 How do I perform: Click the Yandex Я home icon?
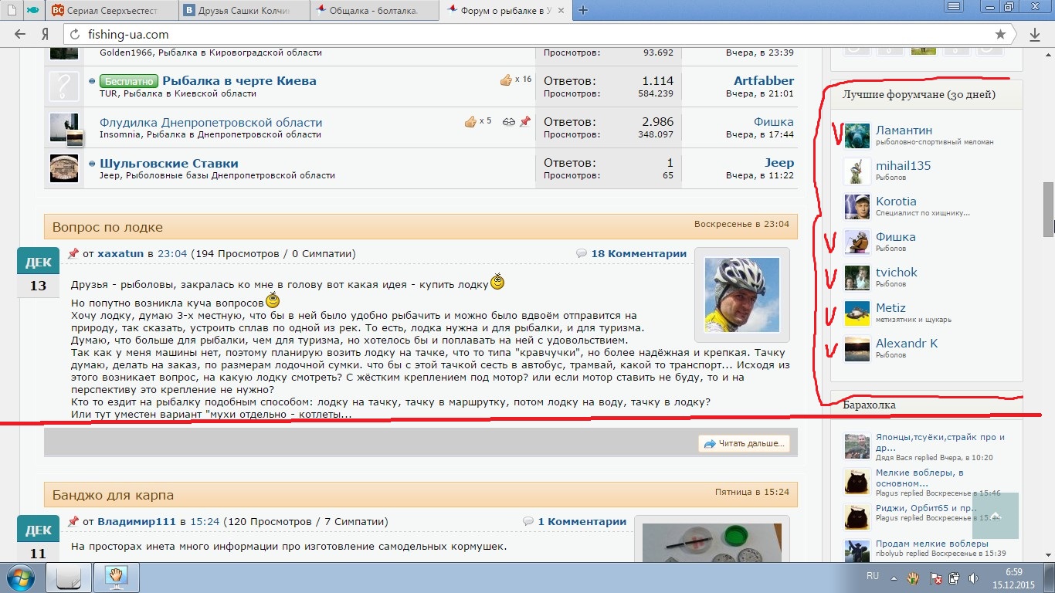[x=45, y=35]
